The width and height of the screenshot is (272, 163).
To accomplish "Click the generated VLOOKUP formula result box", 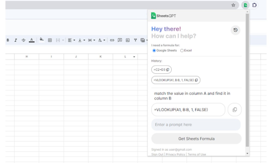I will (188, 110).
